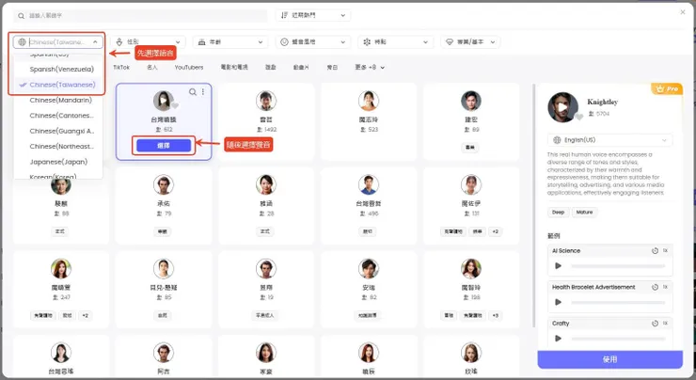Select the 承佑 voice card with 79 users
696x380 pixels.
(164, 206)
